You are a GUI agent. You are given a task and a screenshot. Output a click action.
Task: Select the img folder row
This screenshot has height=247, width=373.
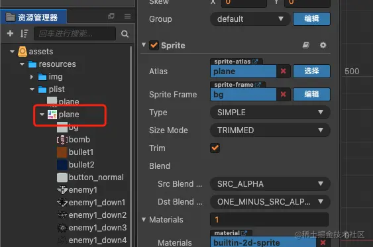coord(50,77)
